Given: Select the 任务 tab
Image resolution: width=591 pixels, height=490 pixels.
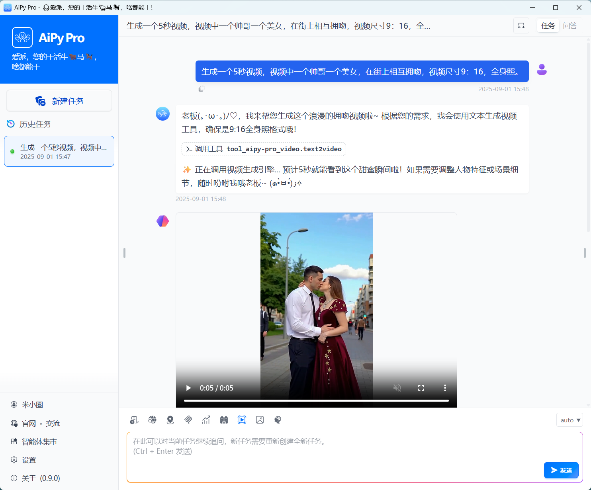Looking at the screenshot, I should click(x=548, y=26).
